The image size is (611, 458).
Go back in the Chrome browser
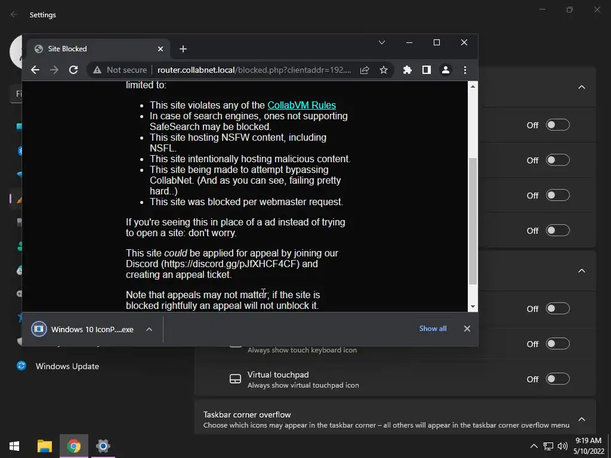click(35, 70)
